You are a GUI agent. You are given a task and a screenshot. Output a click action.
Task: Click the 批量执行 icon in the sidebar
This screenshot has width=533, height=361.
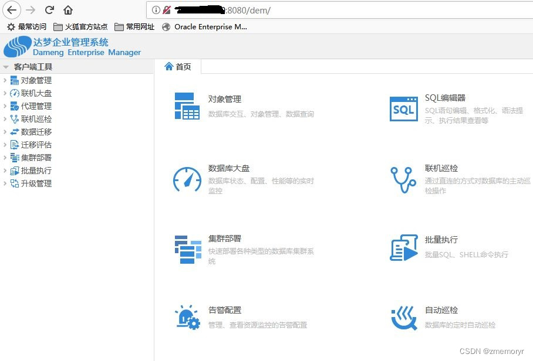point(14,171)
